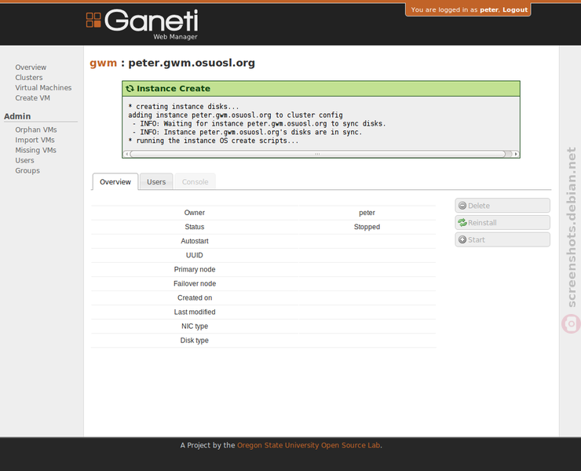Open Orphan VMs admin page
581x471 pixels.
(36, 130)
